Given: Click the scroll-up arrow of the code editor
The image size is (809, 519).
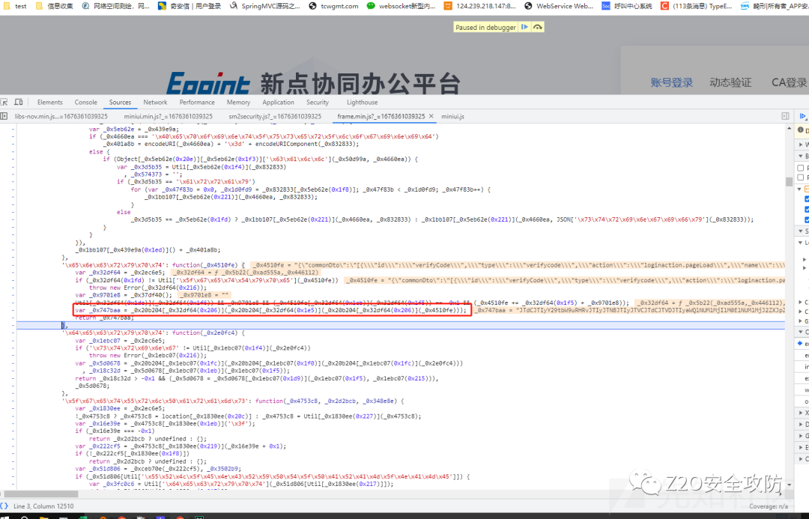Looking at the screenshot, I should pos(789,128).
